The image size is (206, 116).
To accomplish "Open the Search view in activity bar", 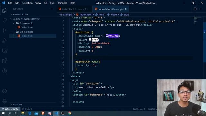I will coord(5,20).
